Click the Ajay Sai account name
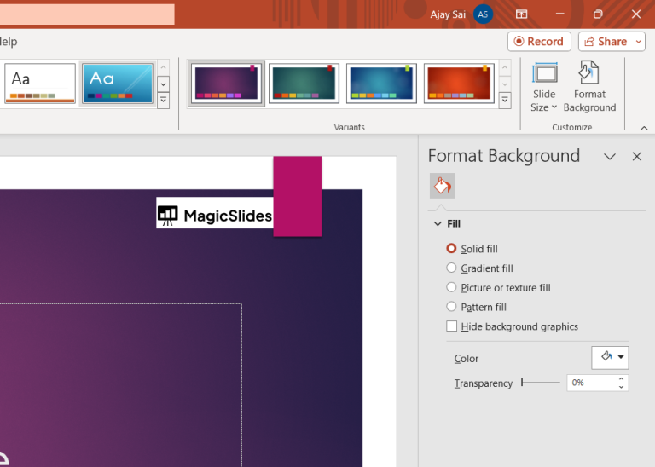 (x=448, y=14)
